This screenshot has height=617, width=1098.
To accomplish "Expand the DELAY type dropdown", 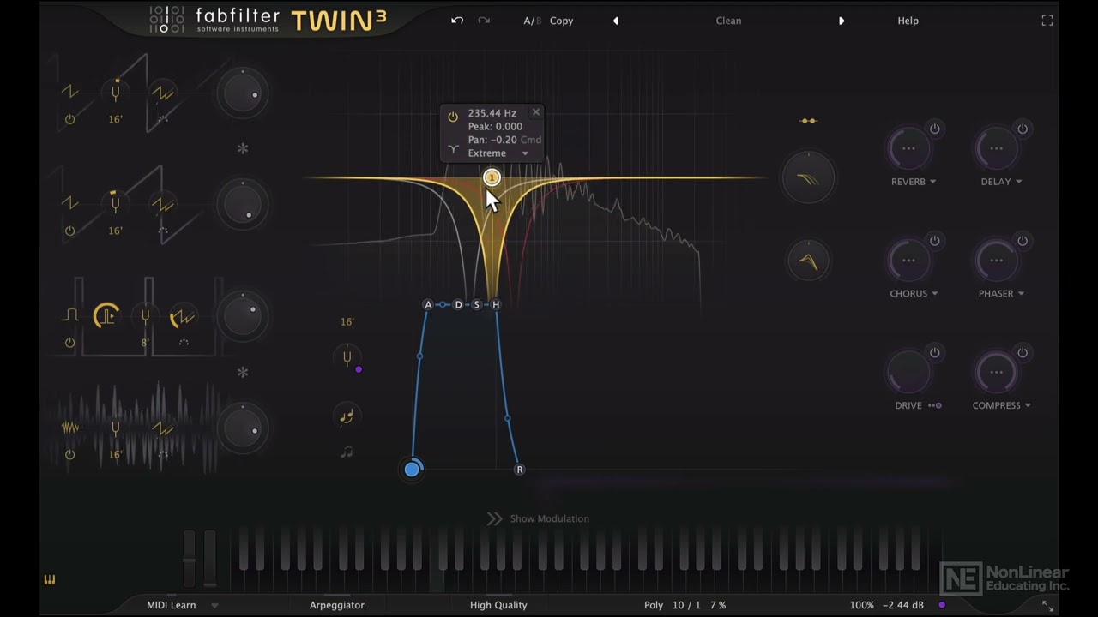I will tap(1019, 182).
